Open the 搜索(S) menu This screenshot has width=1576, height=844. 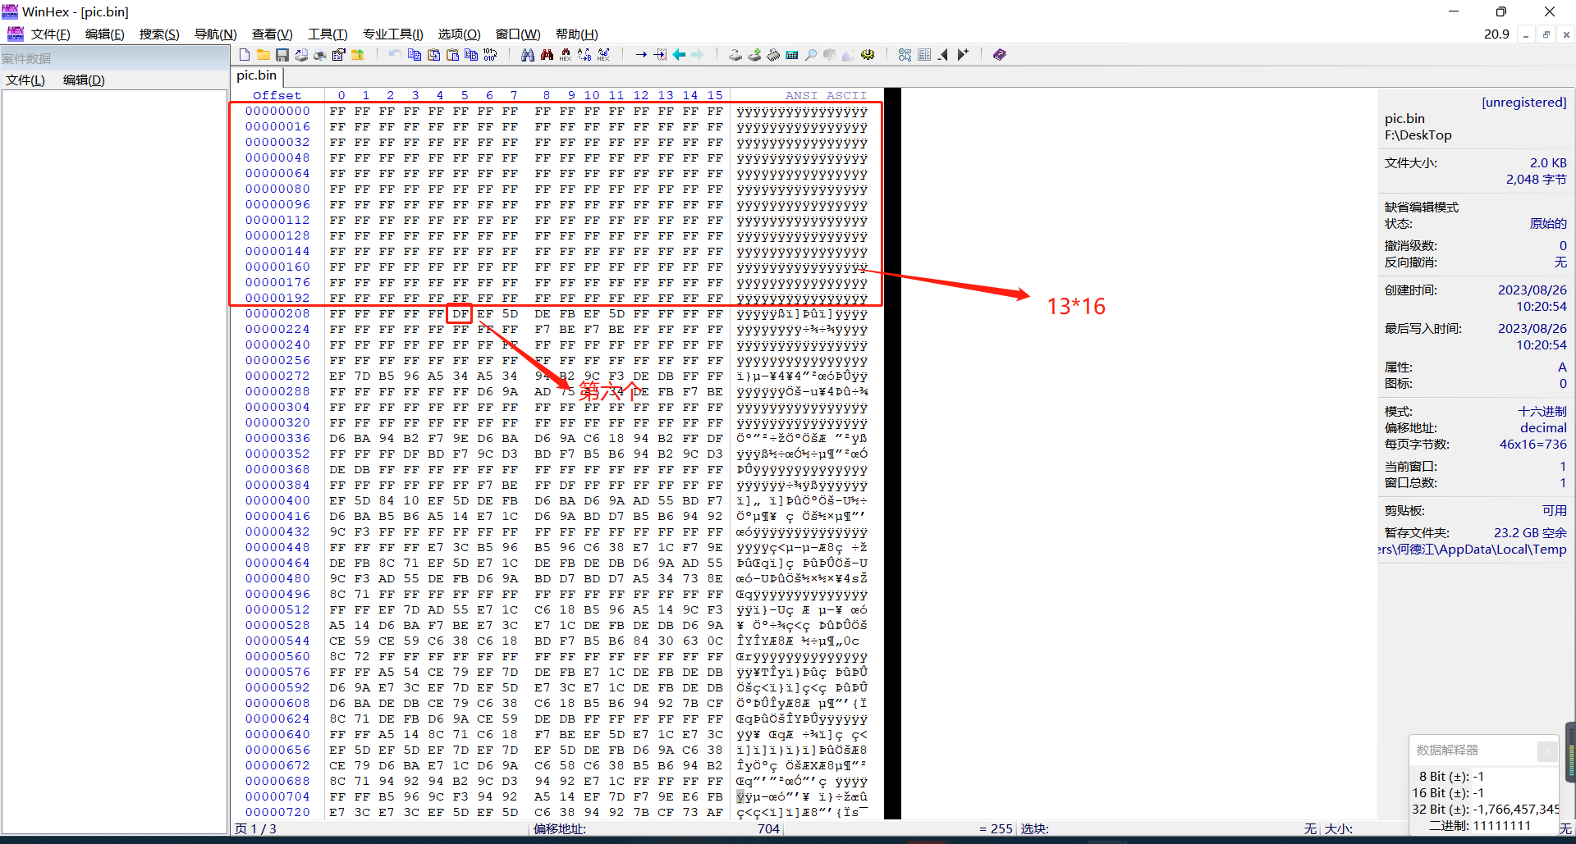[x=159, y=34]
